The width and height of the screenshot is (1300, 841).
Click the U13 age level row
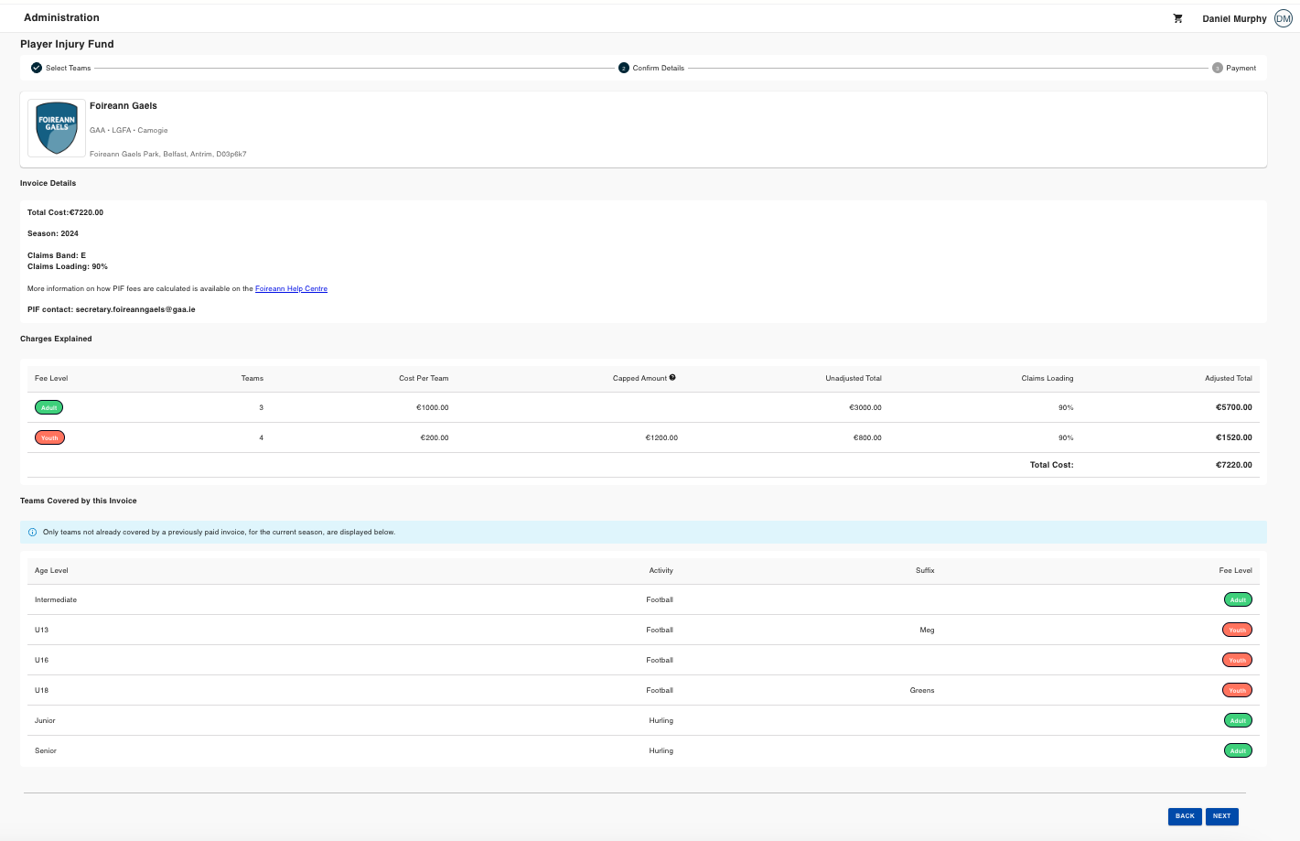pyautogui.click(x=643, y=630)
